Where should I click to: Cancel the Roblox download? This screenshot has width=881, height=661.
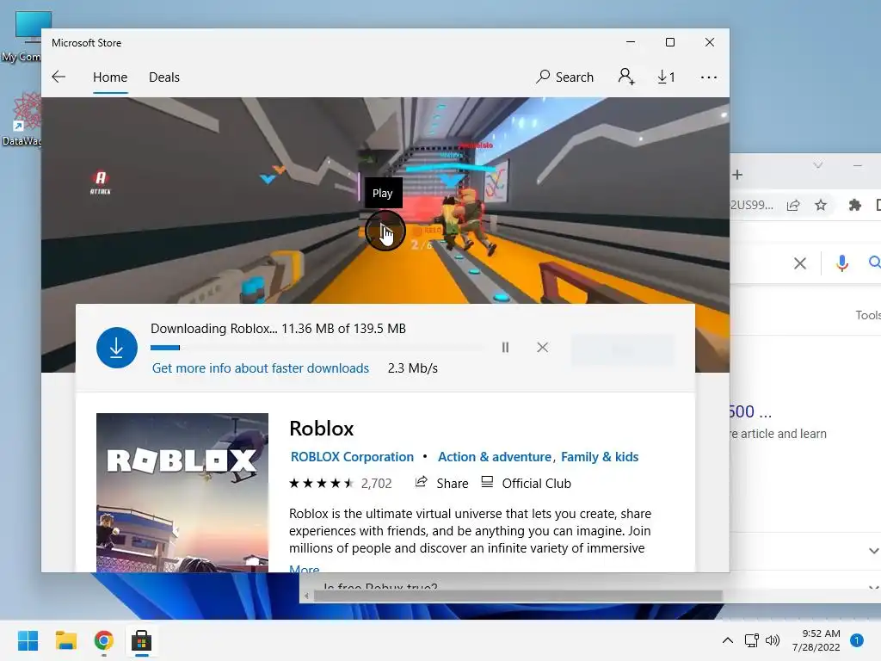tap(542, 348)
